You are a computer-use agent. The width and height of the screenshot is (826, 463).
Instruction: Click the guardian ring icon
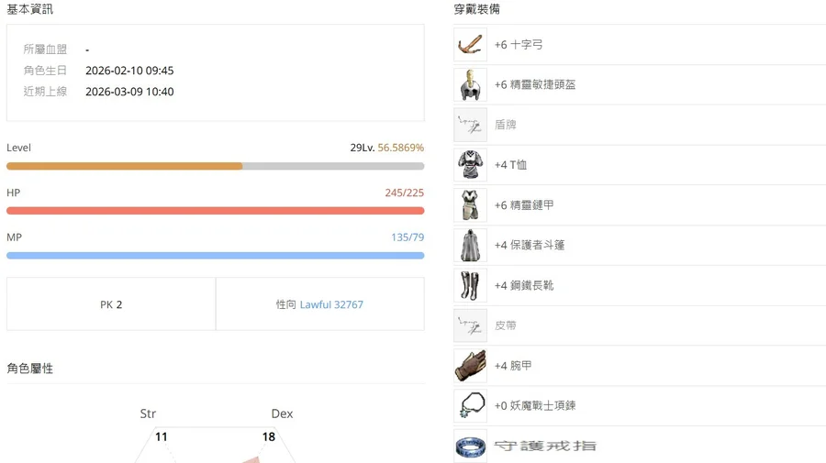470,446
